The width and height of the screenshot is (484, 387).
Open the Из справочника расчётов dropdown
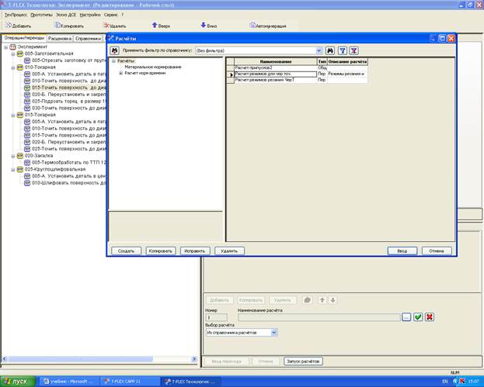[x=273, y=333]
